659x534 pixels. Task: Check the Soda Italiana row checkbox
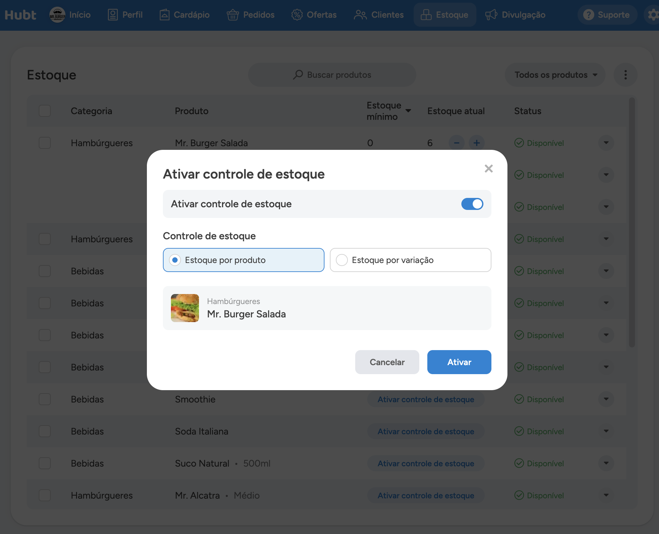coord(45,431)
